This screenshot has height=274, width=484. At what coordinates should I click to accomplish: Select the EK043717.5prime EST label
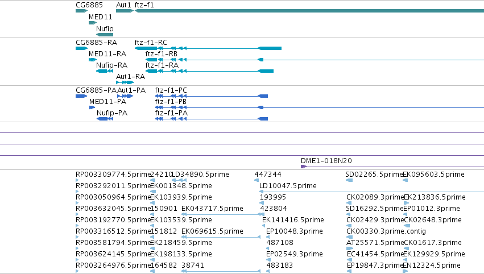click(x=212, y=209)
